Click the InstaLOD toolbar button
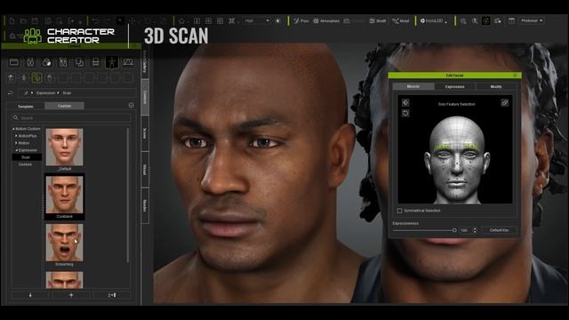 [x=433, y=20]
